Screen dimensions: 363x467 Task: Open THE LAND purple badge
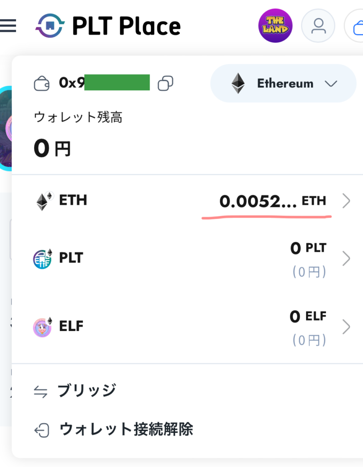click(275, 26)
